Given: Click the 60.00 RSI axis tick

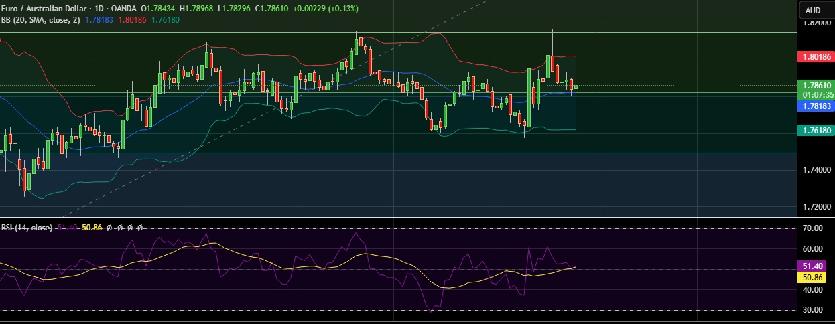Looking at the screenshot, I should (812, 248).
